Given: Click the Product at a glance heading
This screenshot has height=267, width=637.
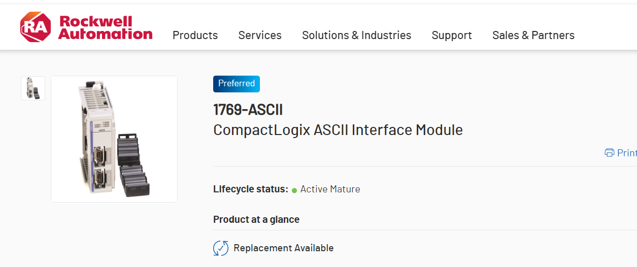Looking at the screenshot, I should click(256, 219).
